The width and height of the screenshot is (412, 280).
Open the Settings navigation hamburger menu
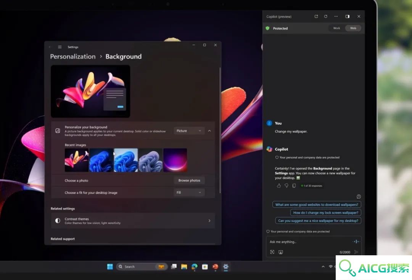60,47
